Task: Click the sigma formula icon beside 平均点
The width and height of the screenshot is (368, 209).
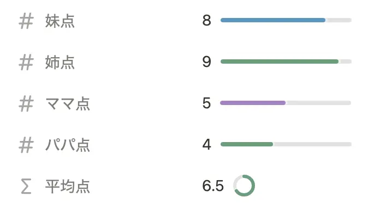Action: click(x=26, y=186)
